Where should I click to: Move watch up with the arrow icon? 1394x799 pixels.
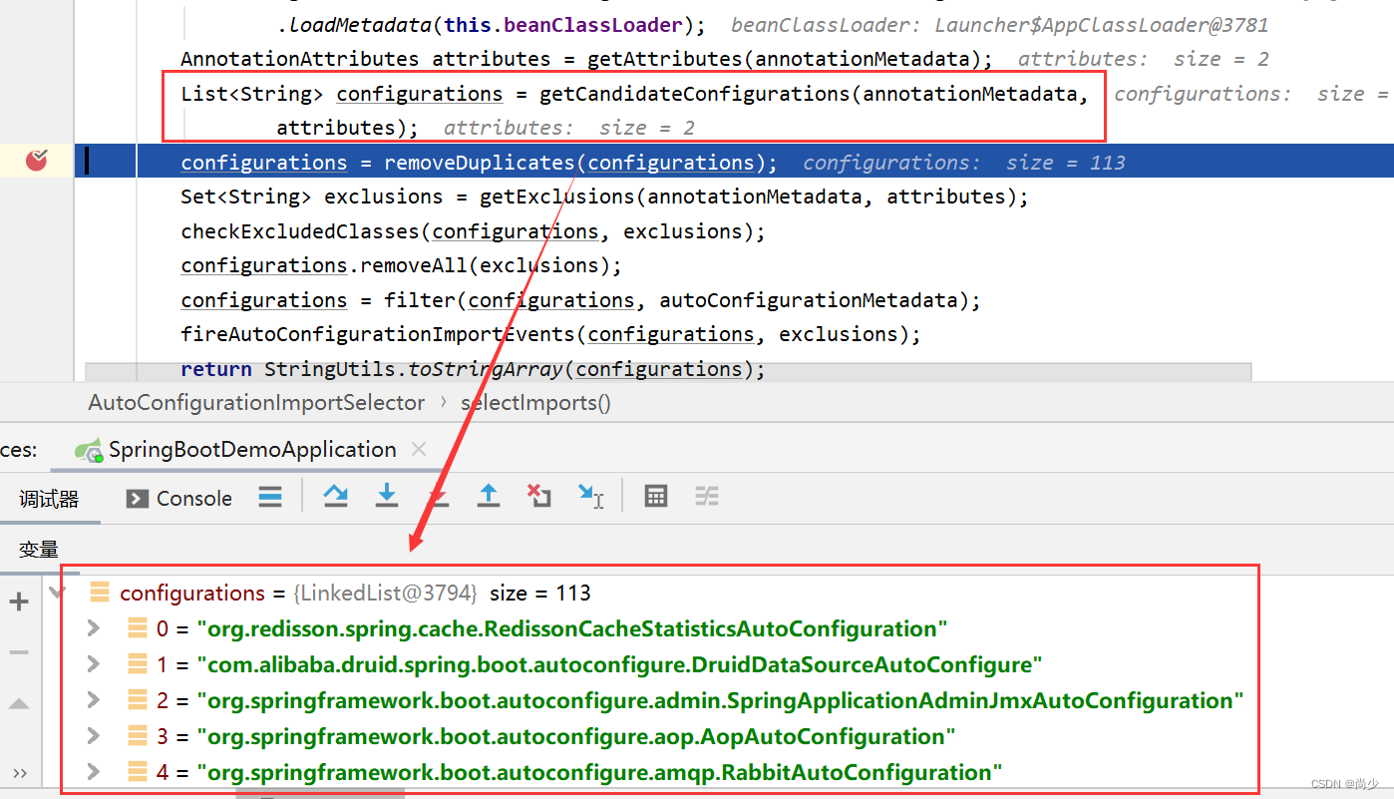coord(19,703)
